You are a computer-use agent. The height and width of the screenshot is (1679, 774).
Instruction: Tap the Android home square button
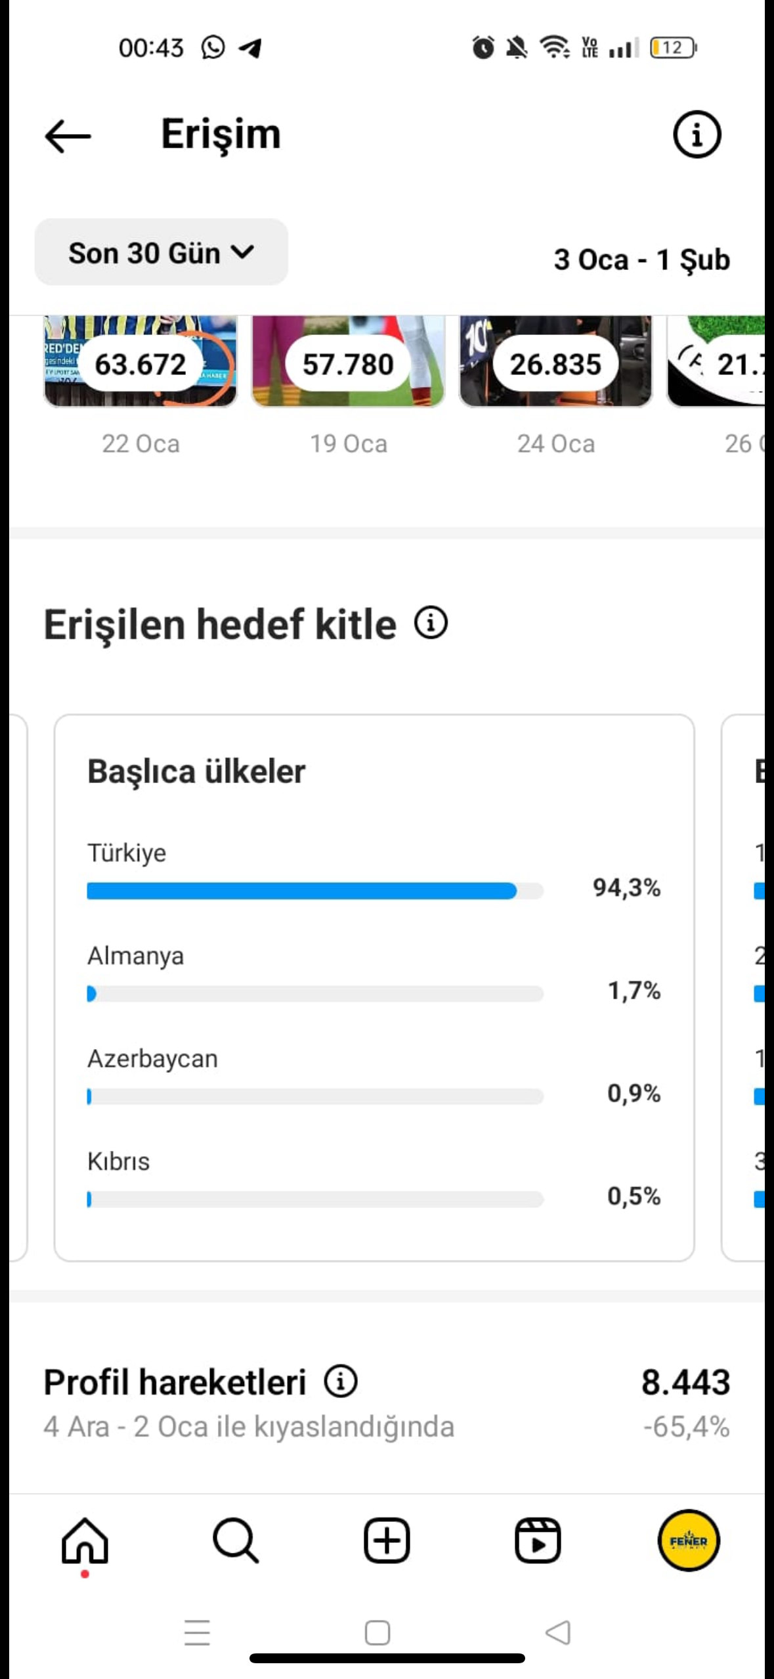tap(377, 1632)
